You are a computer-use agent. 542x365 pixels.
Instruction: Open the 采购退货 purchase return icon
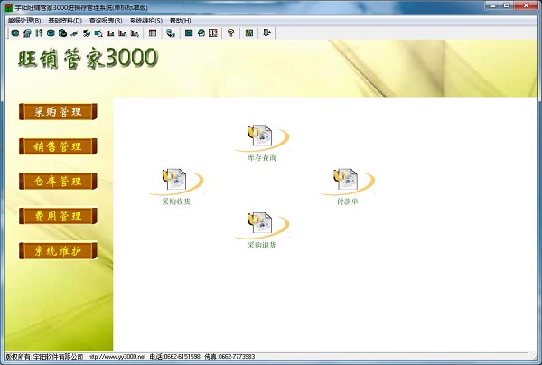[x=262, y=230]
